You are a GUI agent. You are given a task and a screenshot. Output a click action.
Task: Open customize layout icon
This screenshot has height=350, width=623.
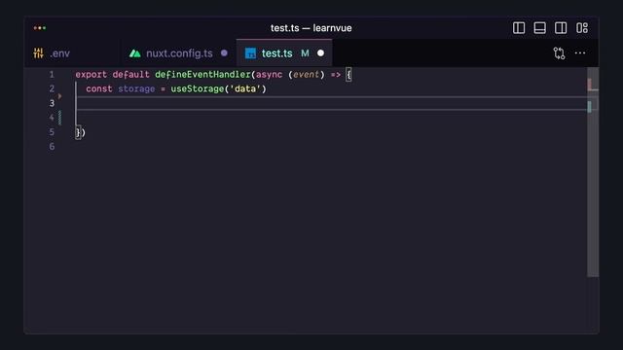pos(582,28)
